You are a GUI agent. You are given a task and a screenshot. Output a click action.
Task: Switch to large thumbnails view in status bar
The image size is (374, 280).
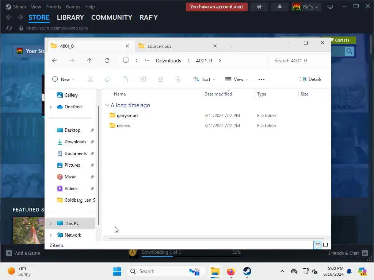[x=325, y=245]
